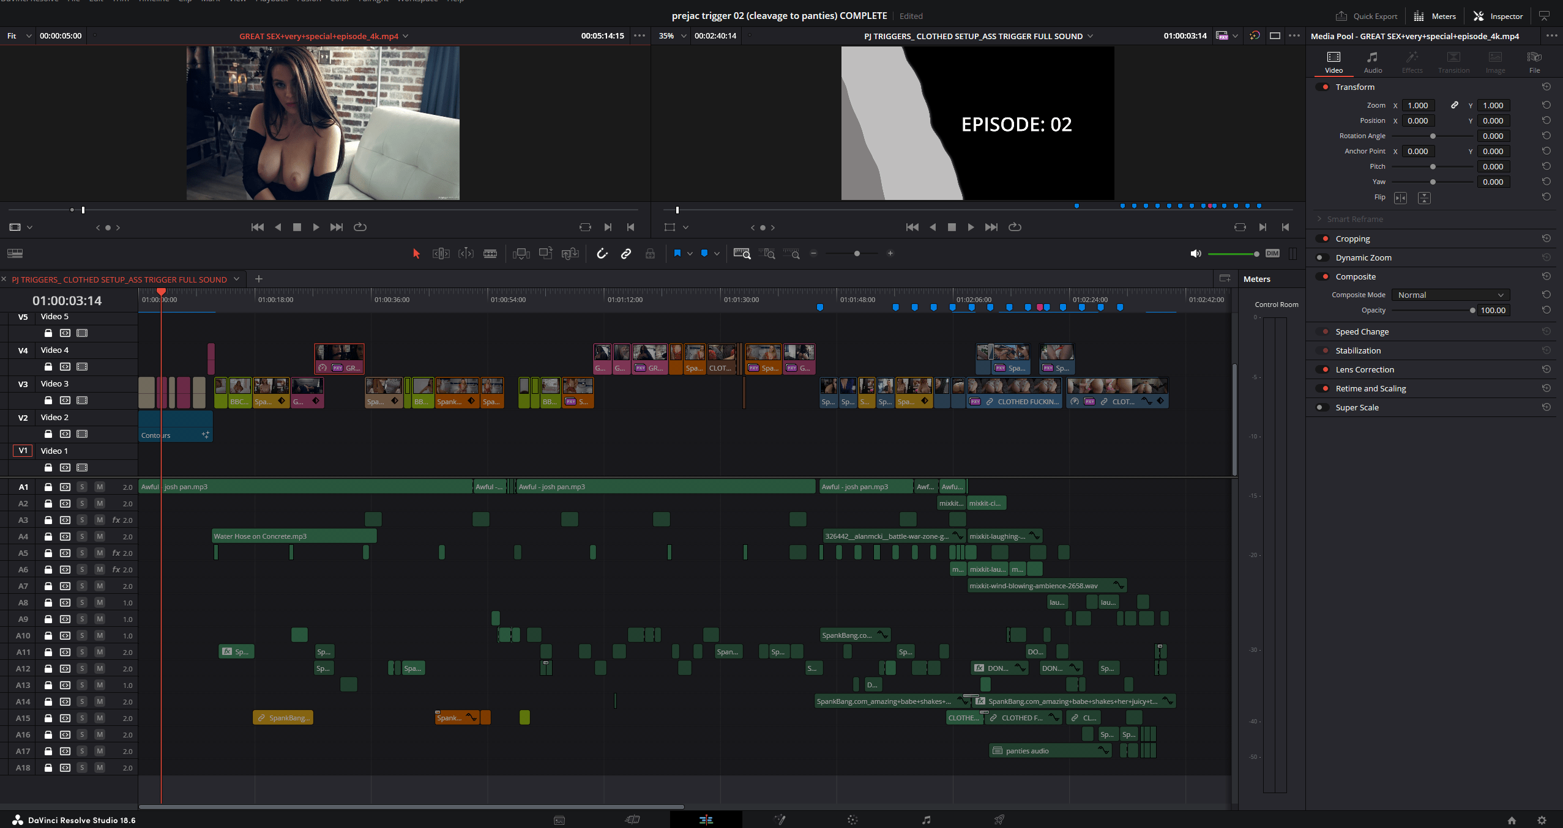Toggle the linked selection chain icon

click(x=625, y=253)
